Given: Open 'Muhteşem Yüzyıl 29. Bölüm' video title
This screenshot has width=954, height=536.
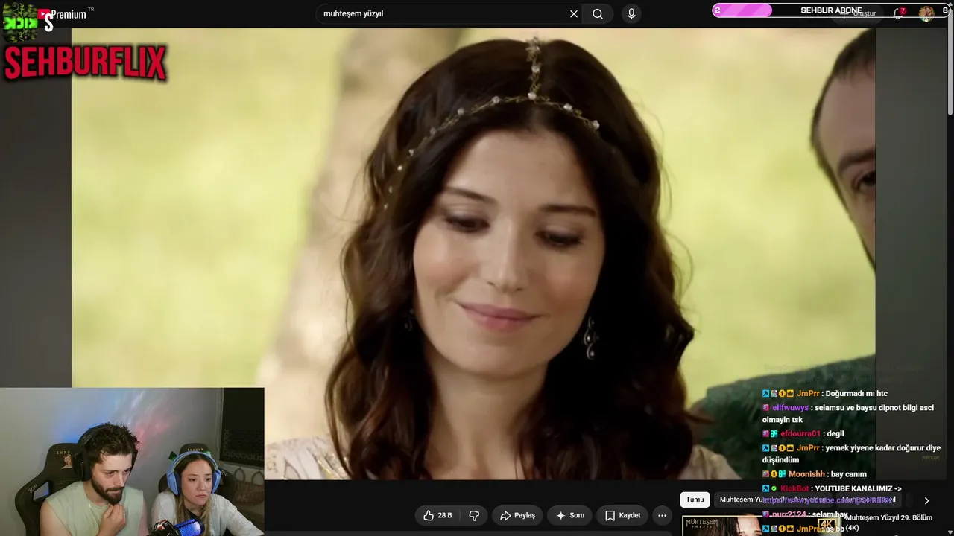Looking at the screenshot, I should (888, 523).
